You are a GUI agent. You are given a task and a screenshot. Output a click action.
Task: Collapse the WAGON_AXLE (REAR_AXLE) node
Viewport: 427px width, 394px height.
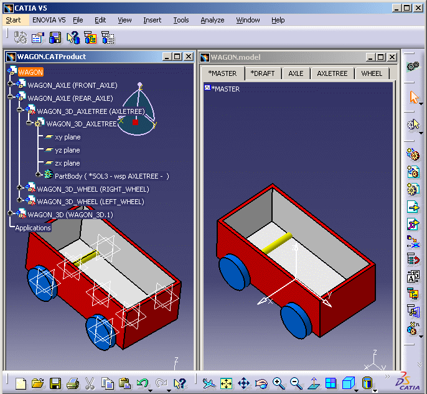point(11,98)
